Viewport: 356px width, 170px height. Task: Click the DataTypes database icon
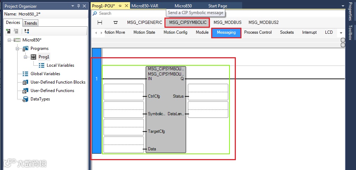(25, 99)
